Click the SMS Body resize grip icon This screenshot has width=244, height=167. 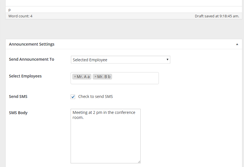click(139, 162)
